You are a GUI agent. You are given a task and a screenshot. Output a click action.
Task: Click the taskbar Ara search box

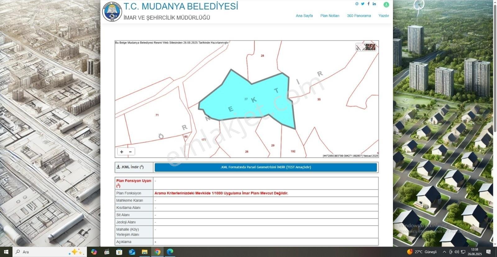click(x=50, y=252)
